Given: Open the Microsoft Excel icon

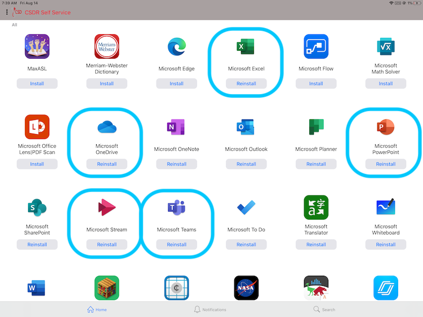Looking at the screenshot, I should (245, 46).
